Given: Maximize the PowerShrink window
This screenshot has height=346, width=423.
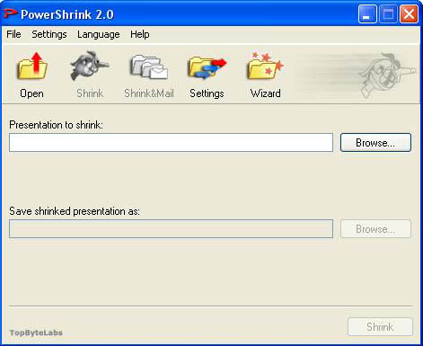Looking at the screenshot, I should pyautogui.click(x=388, y=13).
